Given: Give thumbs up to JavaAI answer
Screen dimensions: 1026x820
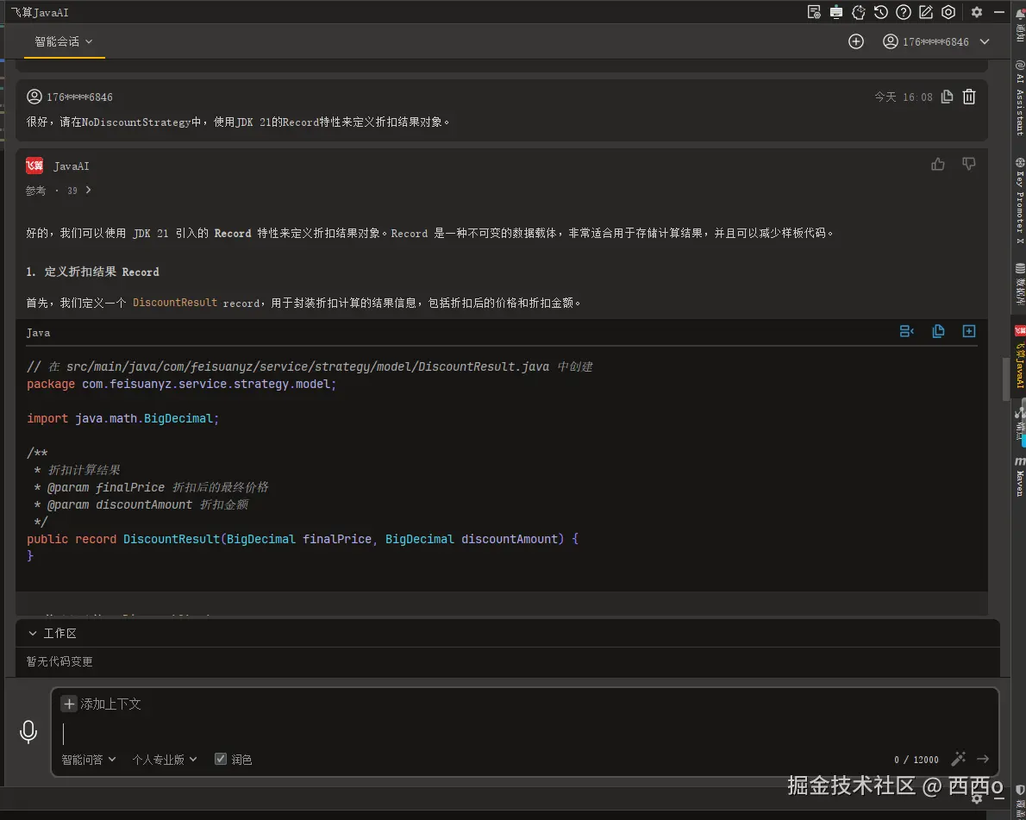Looking at the screenshot, I should 938,165.
